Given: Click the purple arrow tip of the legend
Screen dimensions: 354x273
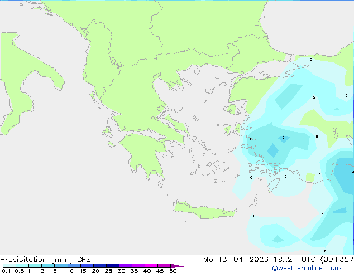Looking at the screenshot, I should pyautogui.click(x=177, y=266).
